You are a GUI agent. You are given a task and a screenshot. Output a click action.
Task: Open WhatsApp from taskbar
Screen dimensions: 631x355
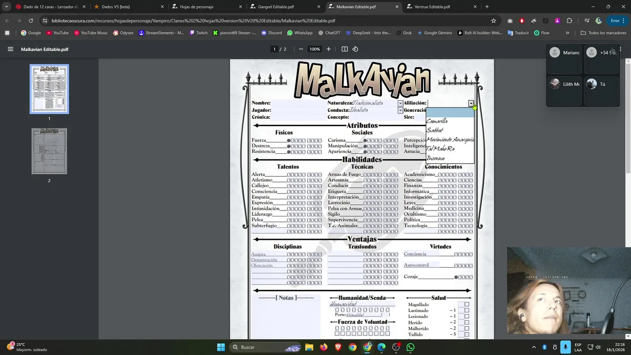point(411,347)
